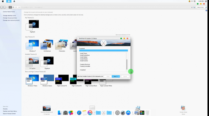
Task: Click the 9:48 PM clock
Action: tap(201, 1)
